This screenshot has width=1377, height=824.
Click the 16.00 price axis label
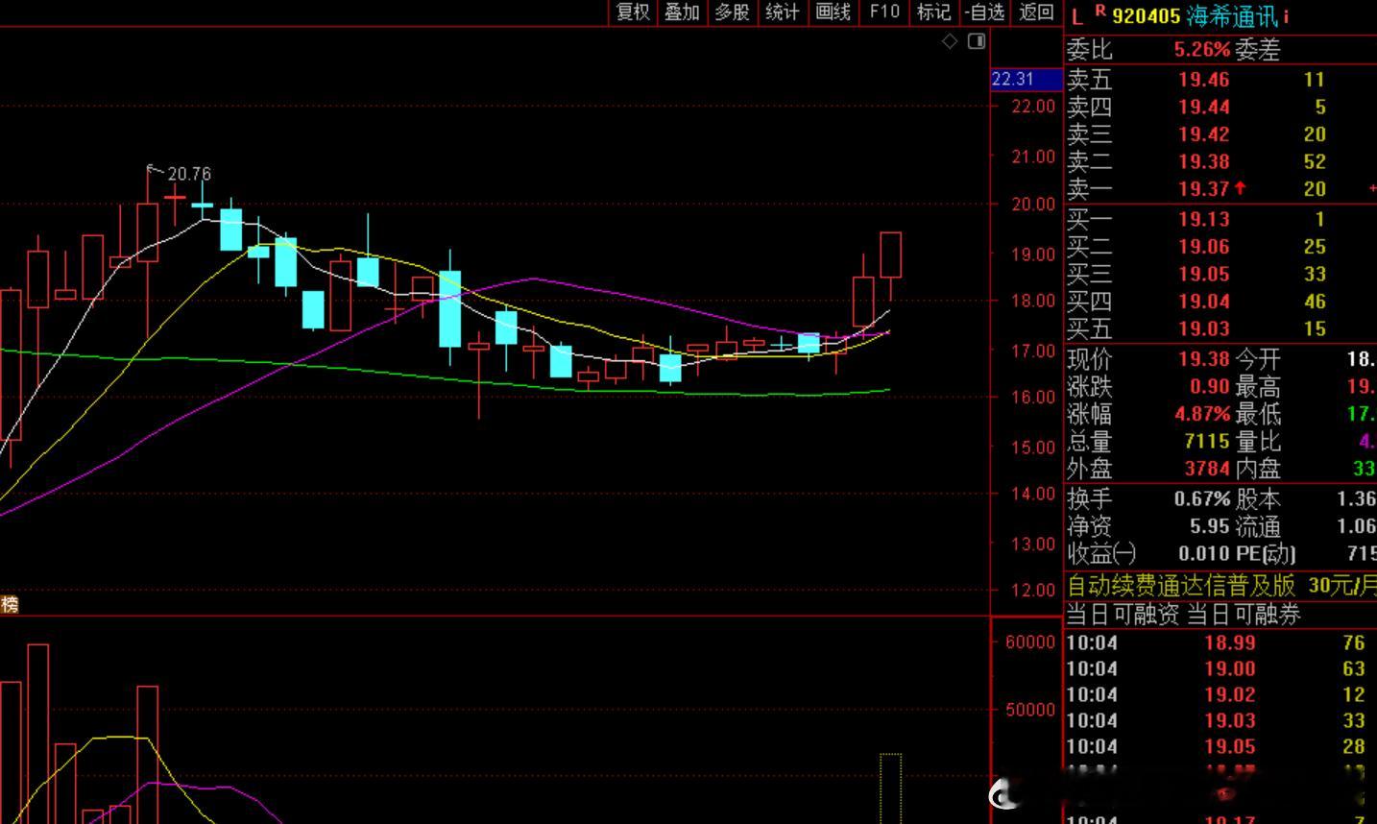click(x=1034, y=397)
